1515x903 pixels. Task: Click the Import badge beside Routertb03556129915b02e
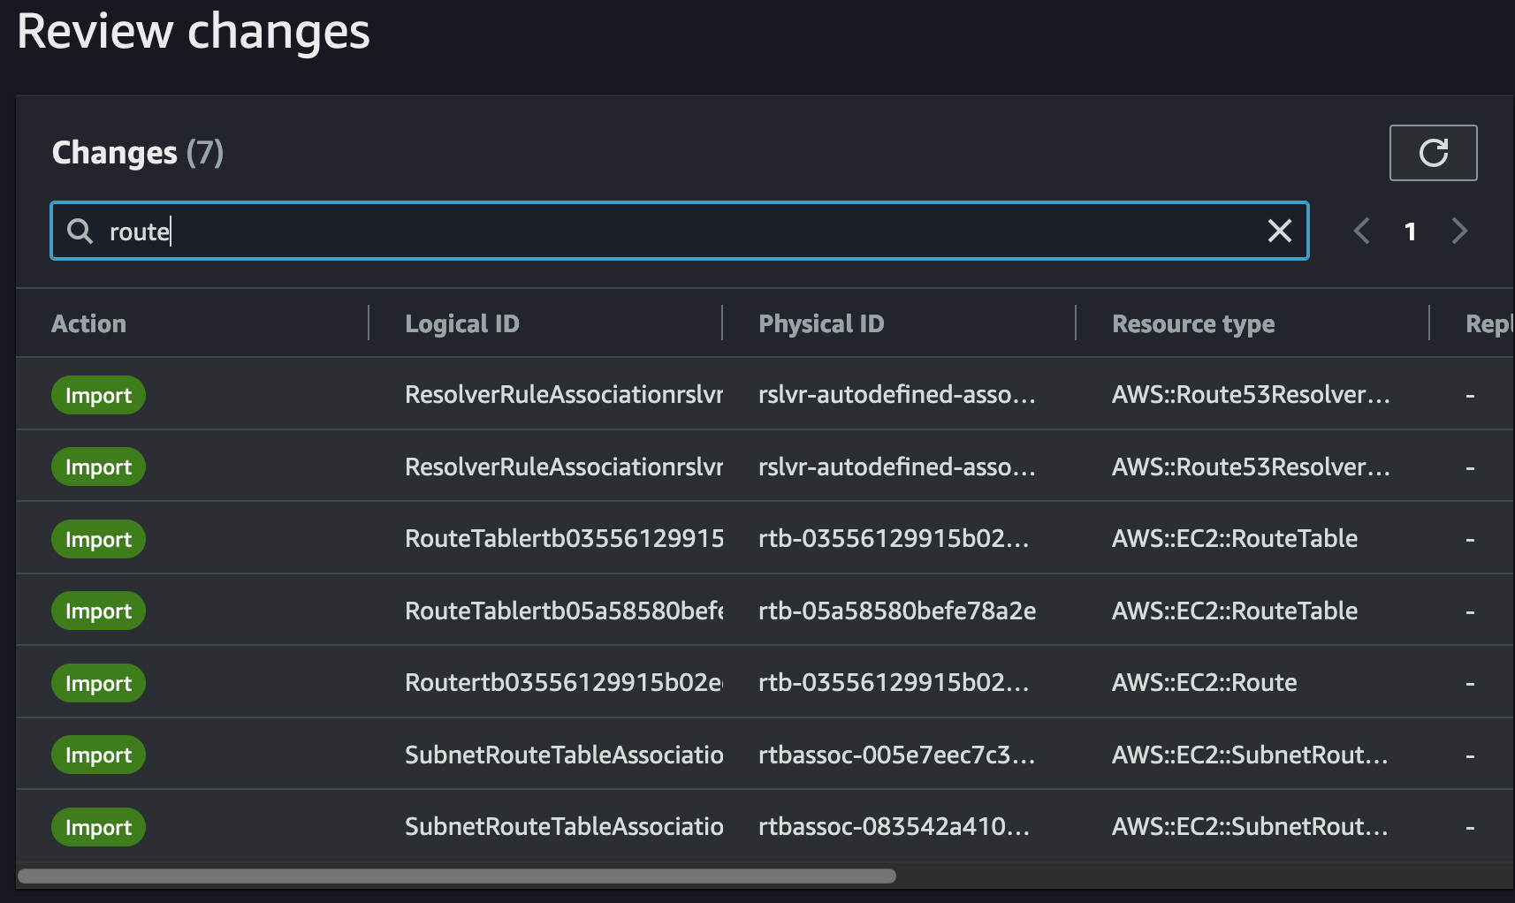[x=98, y=682]
